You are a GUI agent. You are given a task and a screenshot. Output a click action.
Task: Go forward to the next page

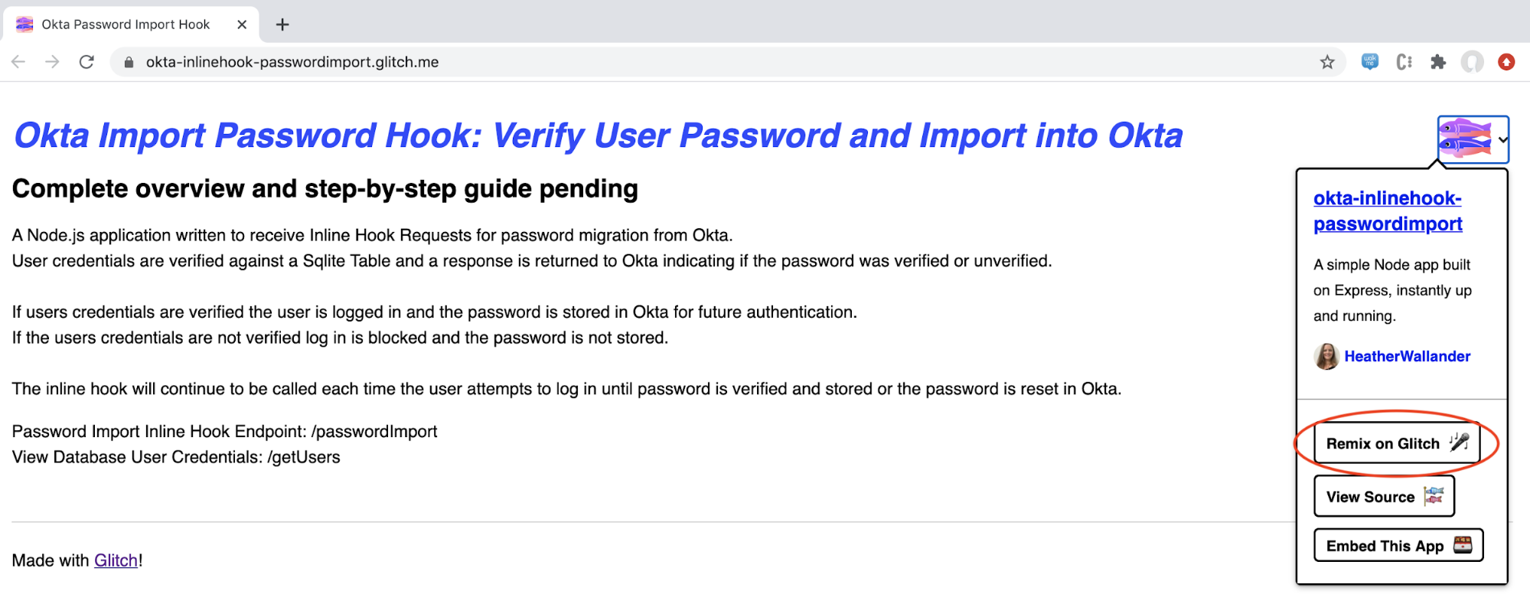(x=52, y=62)
